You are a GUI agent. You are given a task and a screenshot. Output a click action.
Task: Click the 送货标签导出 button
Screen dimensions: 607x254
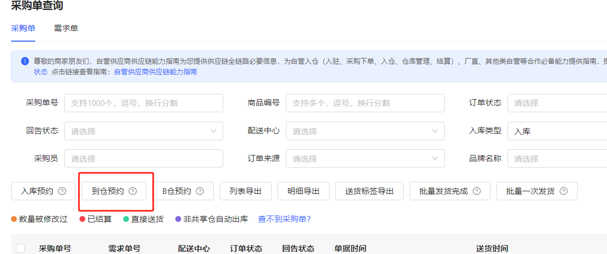(369, 191)
